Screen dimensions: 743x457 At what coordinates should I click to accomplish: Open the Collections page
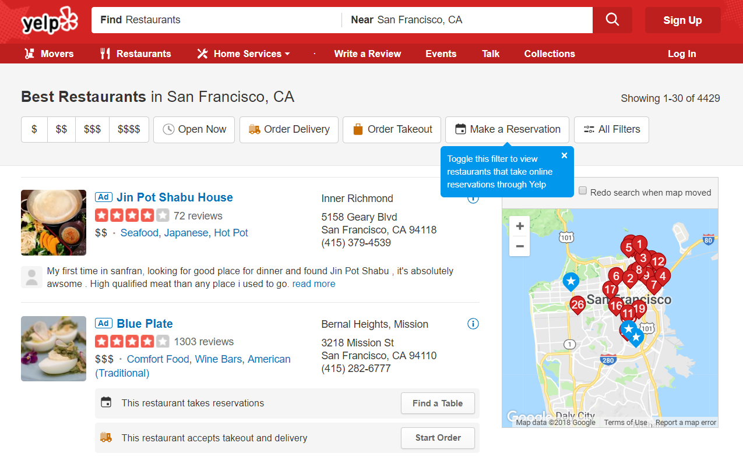pyautogui.click(x=550, y=54)
